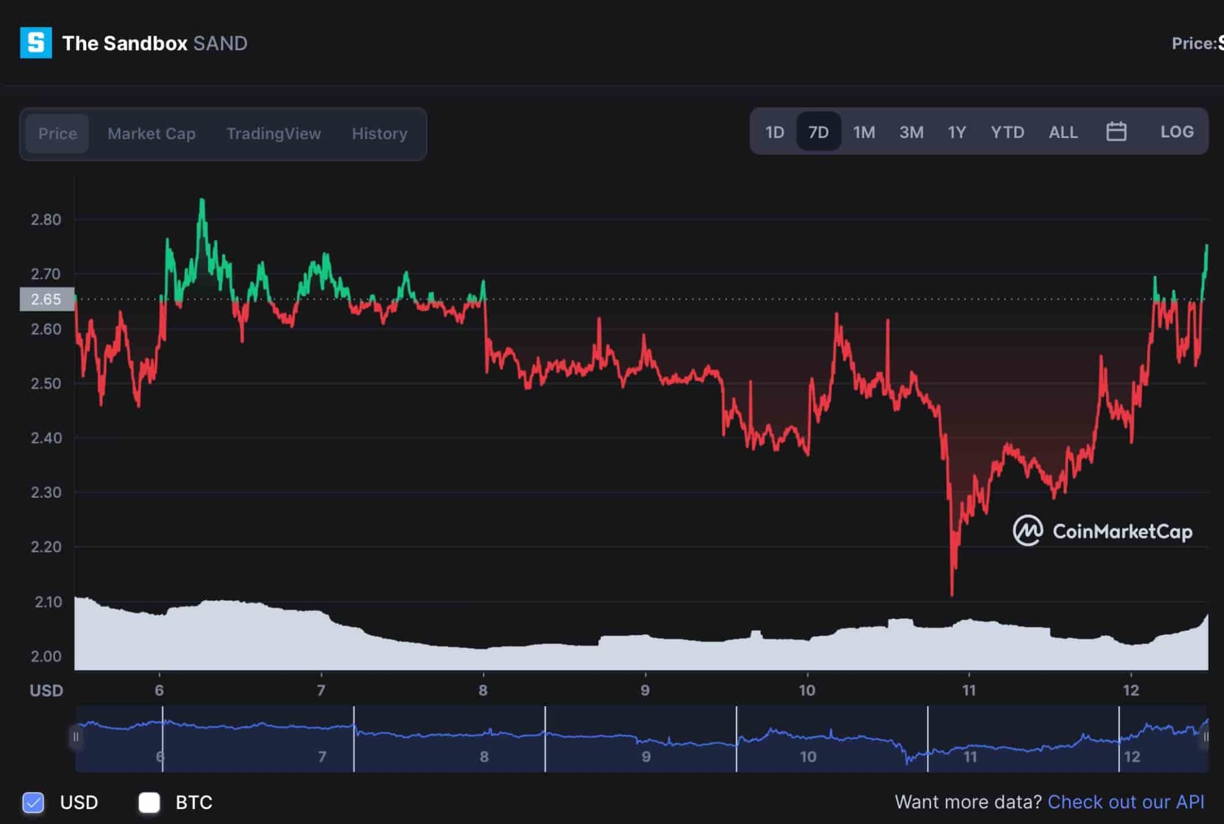The width and height of the screenshot is (1224, 824).
Task: Open the TradingView tab
Action: (274, 133)
